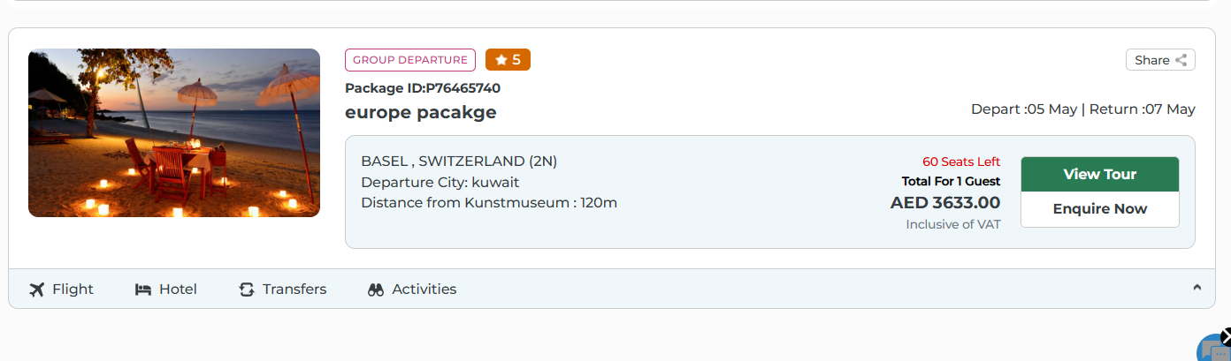Click the binoculars icon for Activities
The width and height of the screenshot is (1231, 361).
[x=376, y=290]
